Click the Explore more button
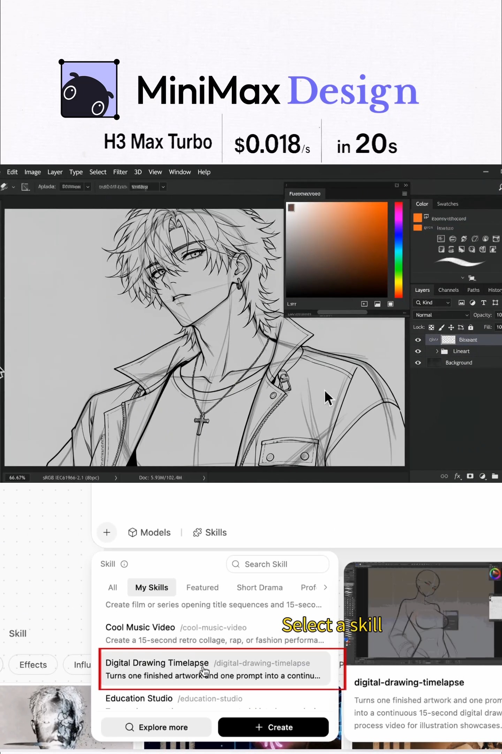Screen dimensions: 502x754 coord(156,727)
